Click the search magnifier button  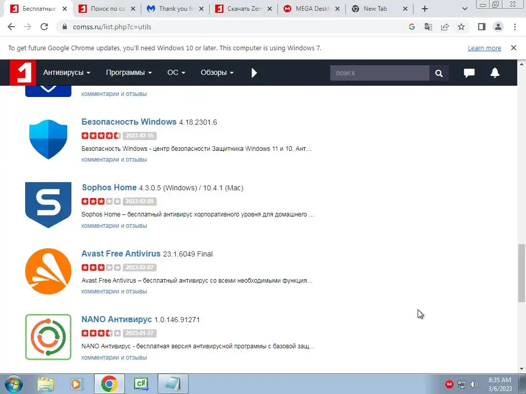[x=439, y=73]
